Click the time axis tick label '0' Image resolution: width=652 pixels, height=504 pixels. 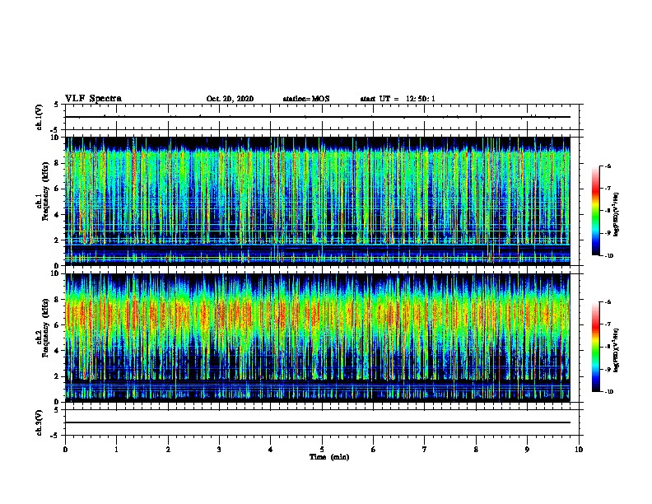point(65,450)
